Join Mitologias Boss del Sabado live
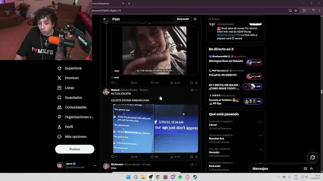 pos(254,62)
